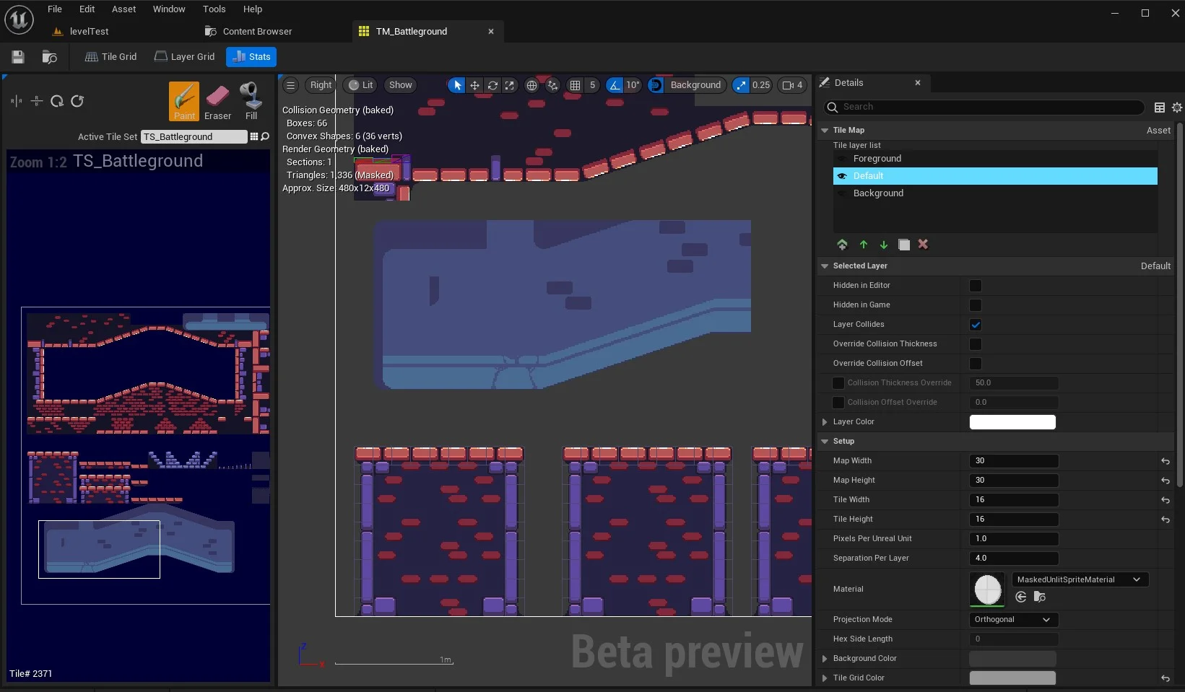The width and height of the screenshot is (1185, 692).
Task: Duplicate selected layer icon
Action: click(x=904, y=245)
